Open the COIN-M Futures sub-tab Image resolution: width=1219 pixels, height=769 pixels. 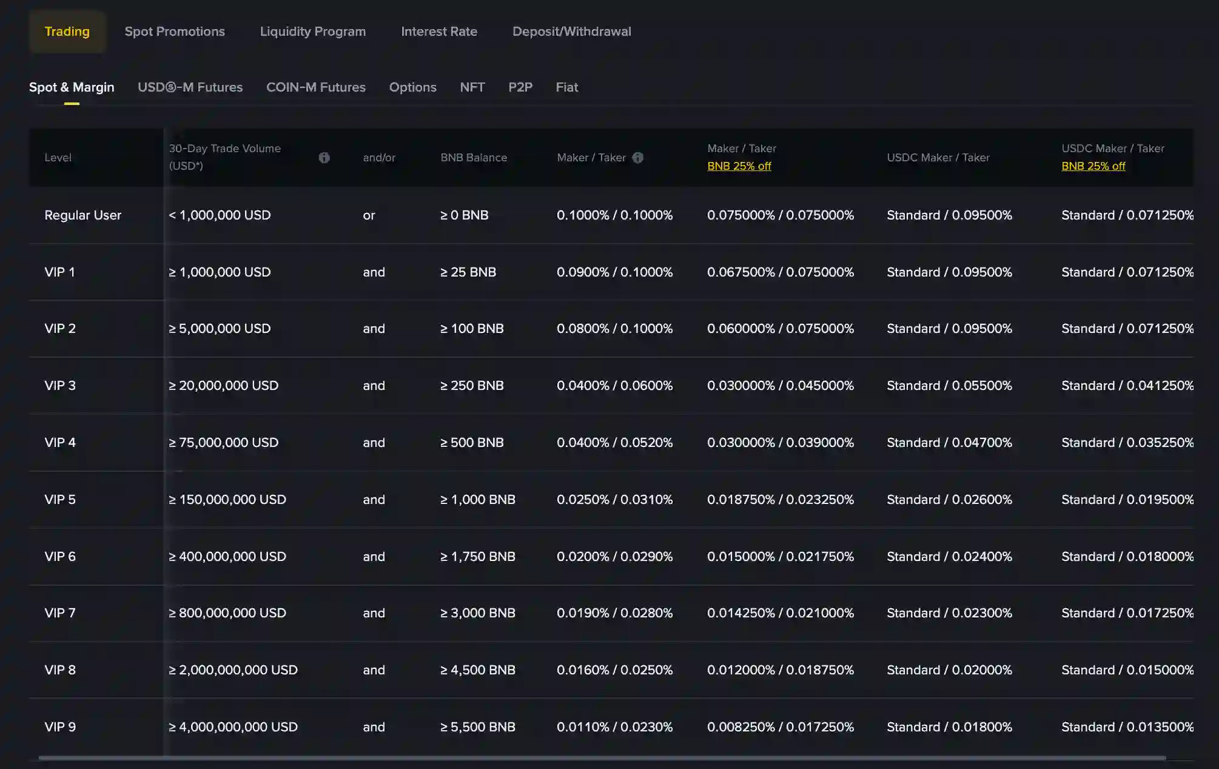(315, 87)
